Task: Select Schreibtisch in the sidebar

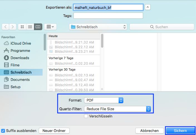Action: click(x=21, y=73)
